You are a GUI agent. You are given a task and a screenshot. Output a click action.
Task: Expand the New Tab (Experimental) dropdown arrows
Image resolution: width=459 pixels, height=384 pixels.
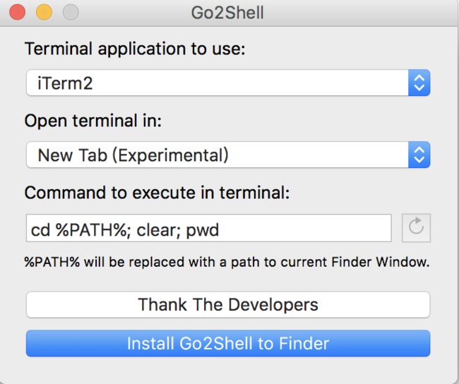pos(419,155)
